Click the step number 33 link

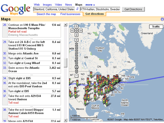pos(5,68)
